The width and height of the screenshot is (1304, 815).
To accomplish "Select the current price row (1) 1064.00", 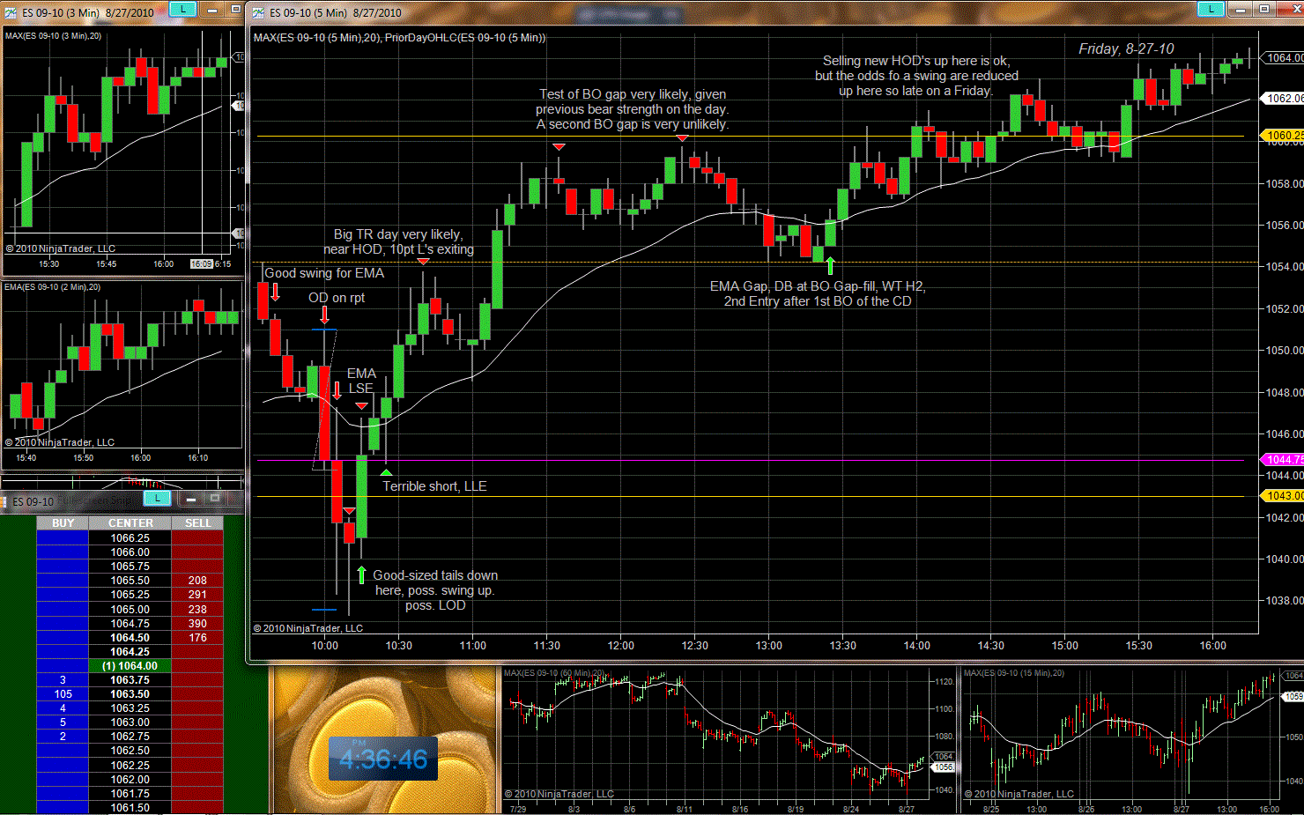I will 130,666.
